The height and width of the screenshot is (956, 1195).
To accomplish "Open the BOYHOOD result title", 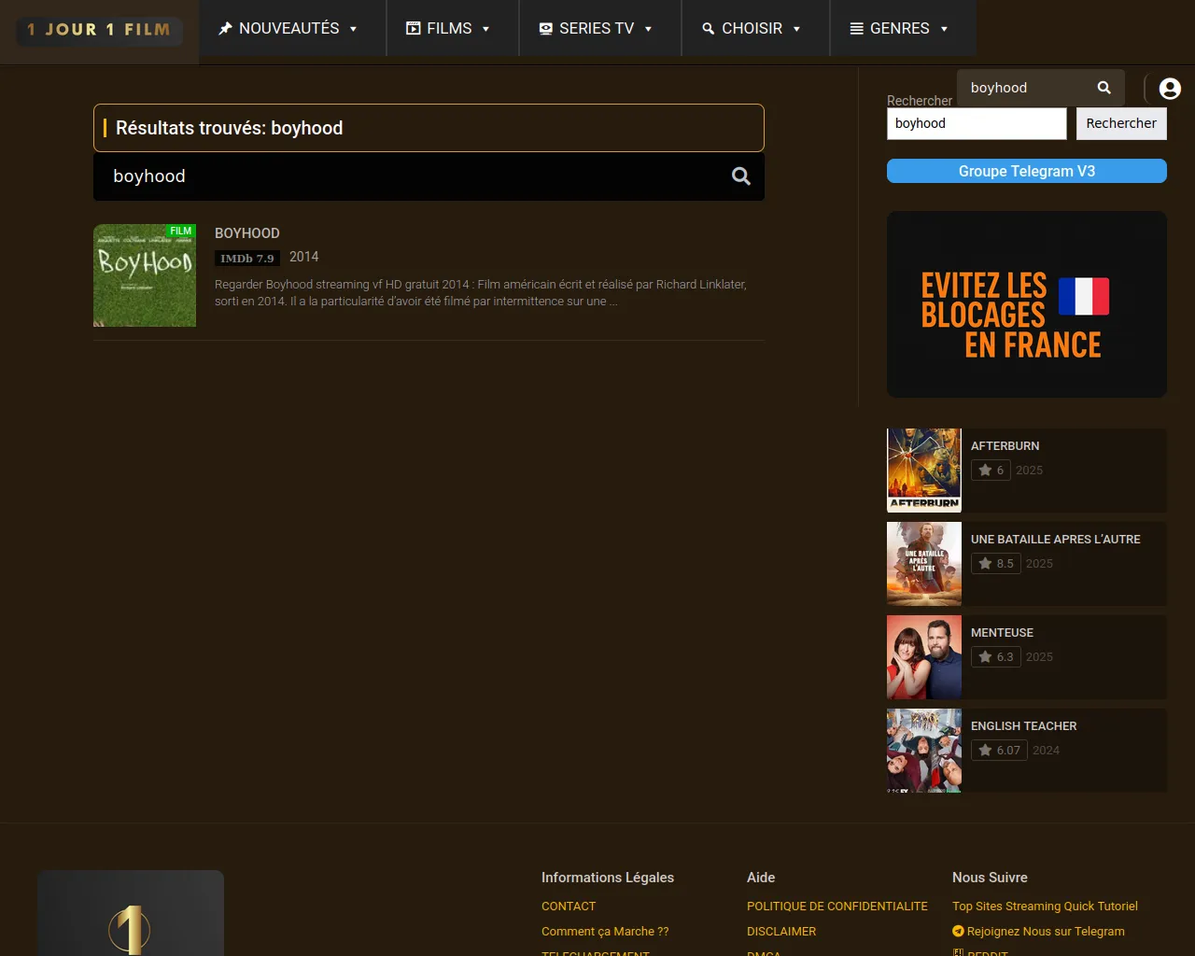I will [247, 233].
